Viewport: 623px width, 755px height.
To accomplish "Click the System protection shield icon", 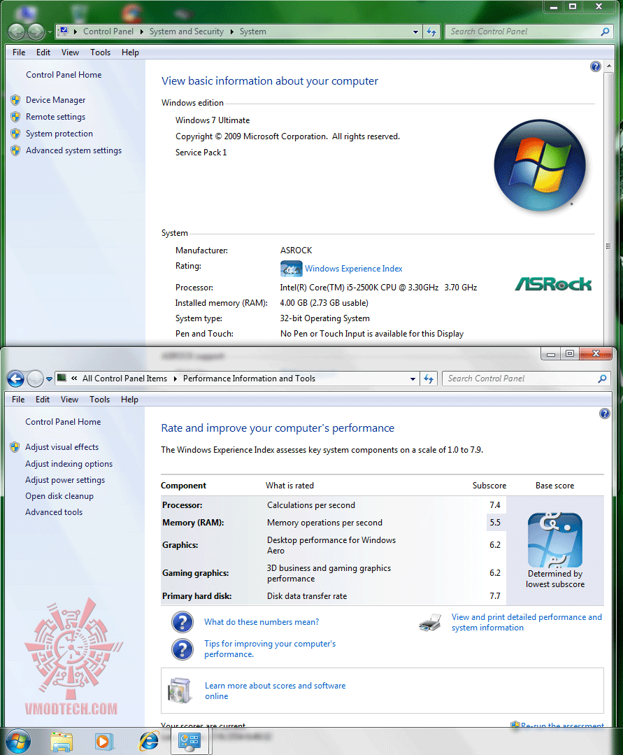I will 15,134.
